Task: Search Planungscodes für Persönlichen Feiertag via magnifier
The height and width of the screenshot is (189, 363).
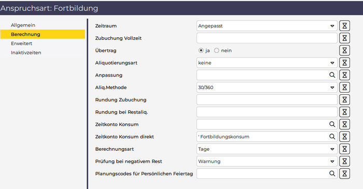Action: [332, 173]
